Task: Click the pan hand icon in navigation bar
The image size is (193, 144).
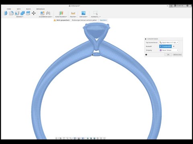Action: click(64, 138)
